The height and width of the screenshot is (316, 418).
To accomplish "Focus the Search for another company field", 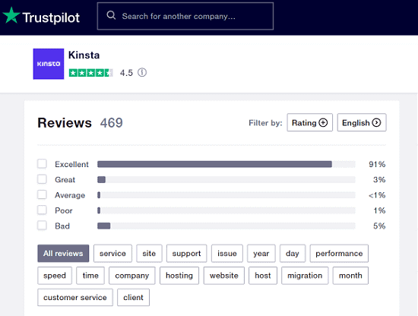I will pyautogui.click(x=185, y=16).
